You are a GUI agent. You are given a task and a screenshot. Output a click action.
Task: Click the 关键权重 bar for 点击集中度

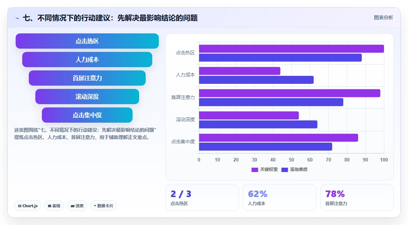tap(278, 138)
